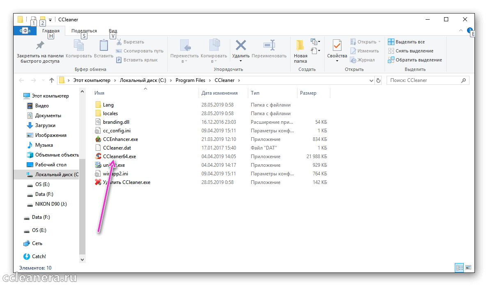Screen dimensions: 488x286
Task: Open the Файл tab
Action: coord(25,30)
